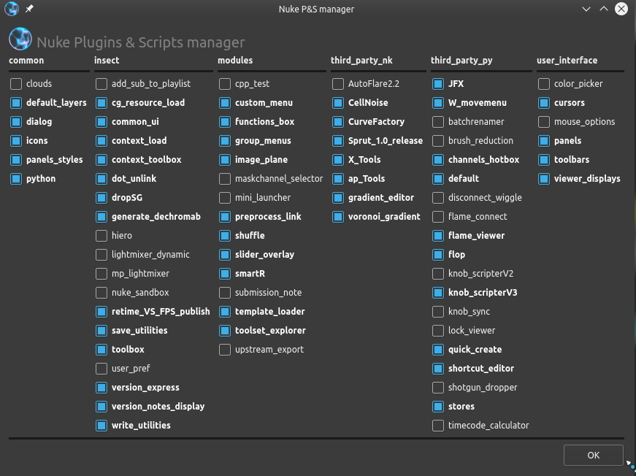Enable the cpp_test module

[x=225, y=83]
